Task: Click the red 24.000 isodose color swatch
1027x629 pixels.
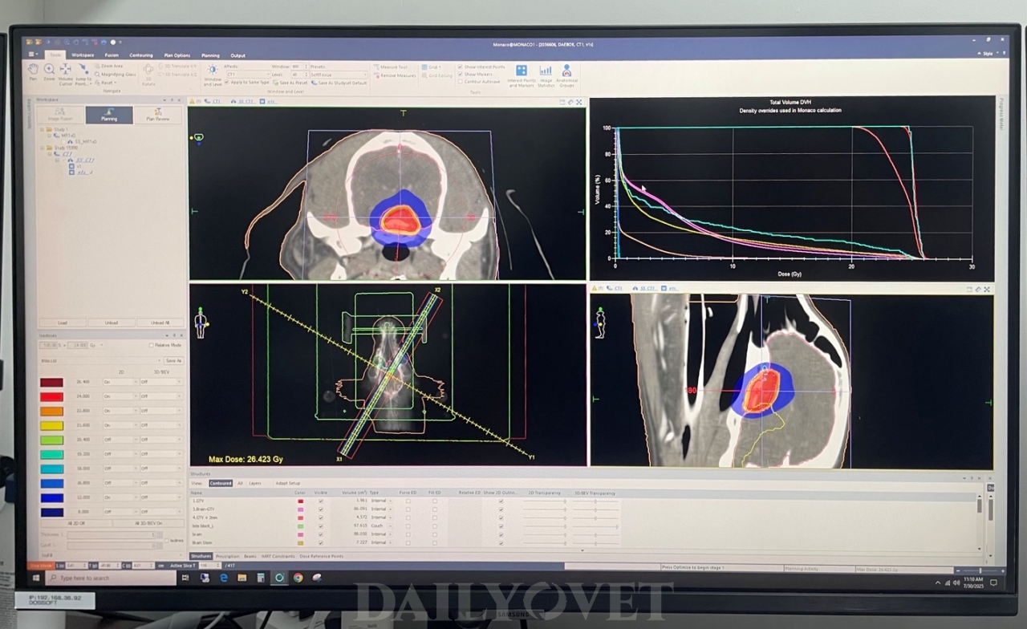Action: (x=51, y=396)
